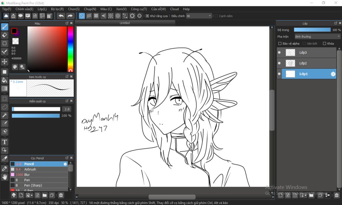Click the cloud icon in top toolbar

(x=6, y=16)
